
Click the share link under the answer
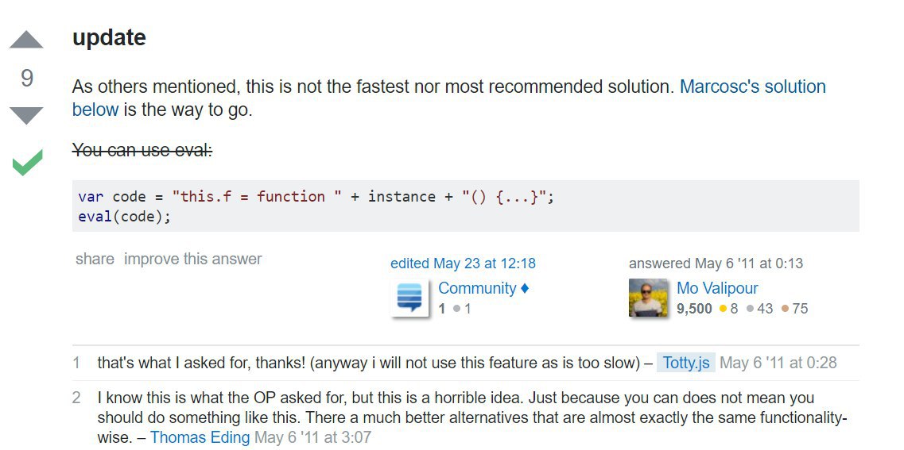pos(95,259)
